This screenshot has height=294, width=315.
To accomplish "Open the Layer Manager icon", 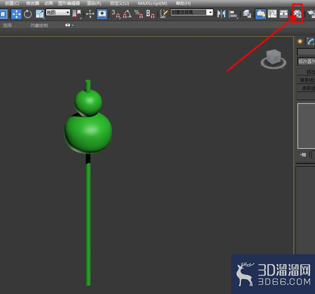I will pos(247,14).
